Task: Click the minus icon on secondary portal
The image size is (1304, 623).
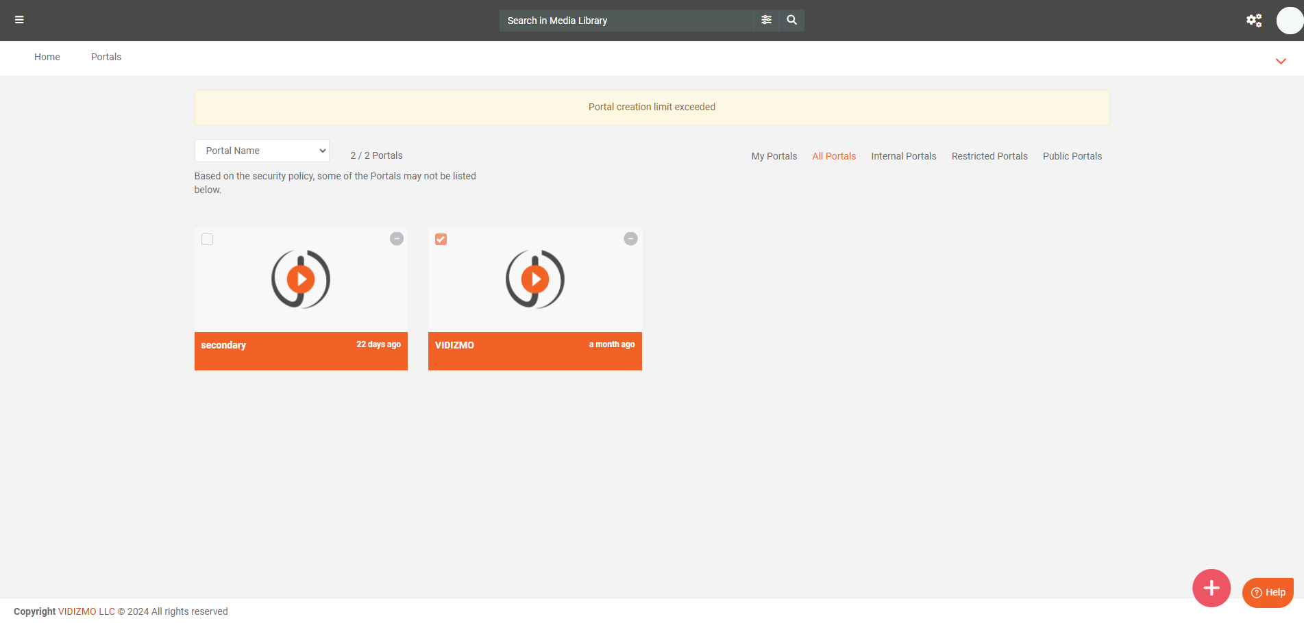Action: pos(397,238)
